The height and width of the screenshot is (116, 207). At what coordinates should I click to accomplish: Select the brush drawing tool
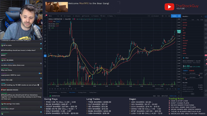[x=45, y=29]
